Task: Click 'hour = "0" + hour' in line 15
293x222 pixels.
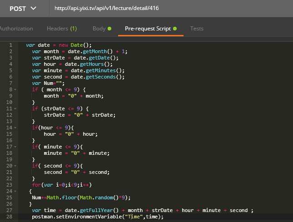Action: point(70,134)
